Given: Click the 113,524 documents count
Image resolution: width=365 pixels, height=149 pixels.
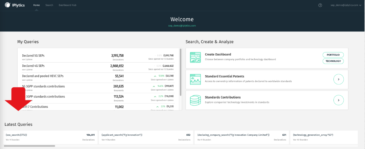Looking at the screenshot, I should click(x=119, y=96).
